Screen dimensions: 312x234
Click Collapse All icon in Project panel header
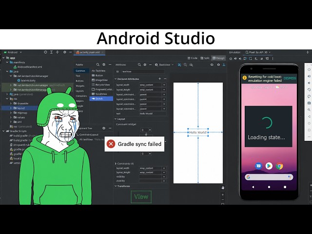pos(58,52)
